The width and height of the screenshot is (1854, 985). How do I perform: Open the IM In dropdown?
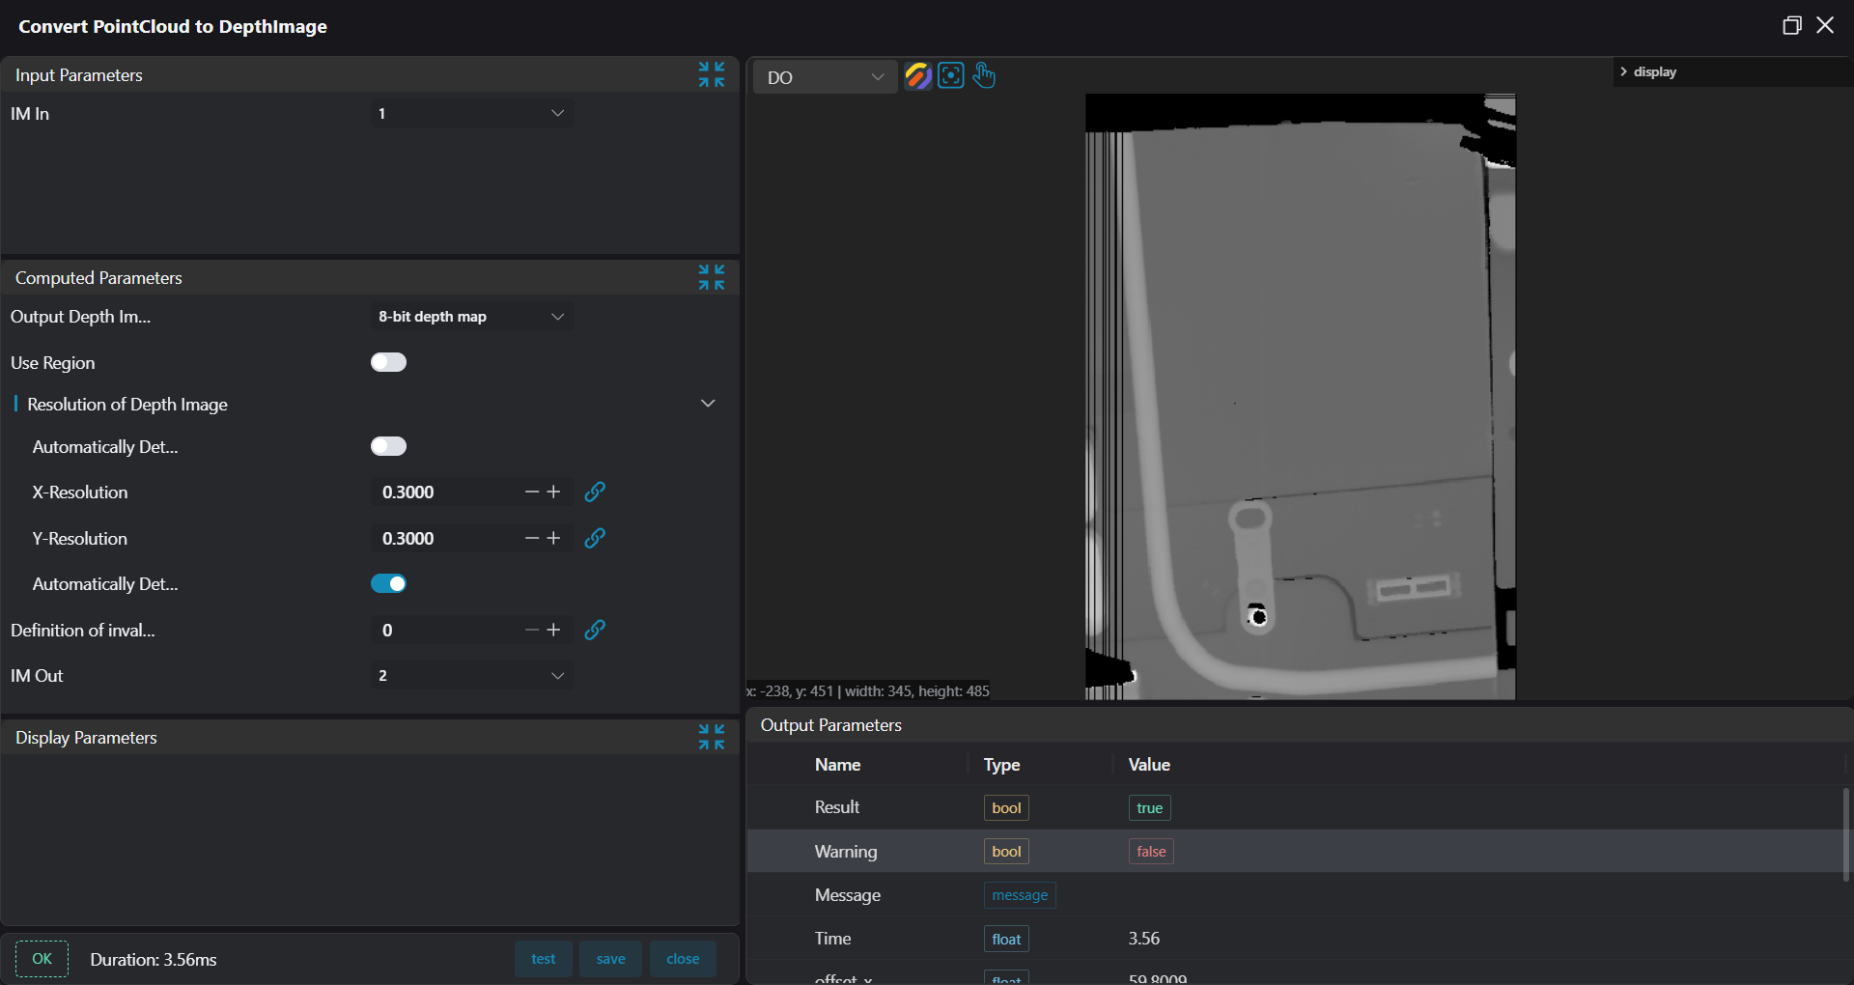pos(471,113)
